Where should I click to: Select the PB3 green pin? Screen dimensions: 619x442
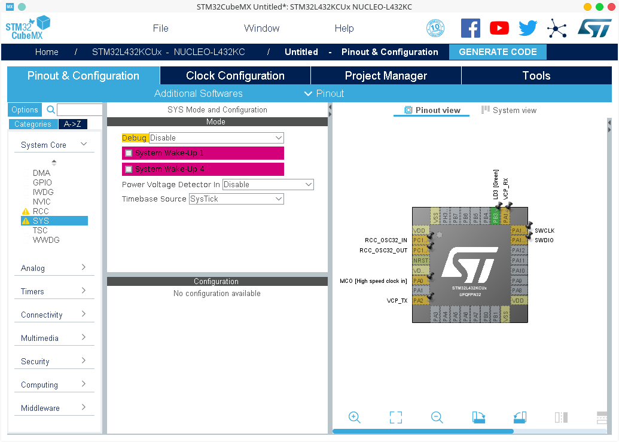click(x=495, y=216)
